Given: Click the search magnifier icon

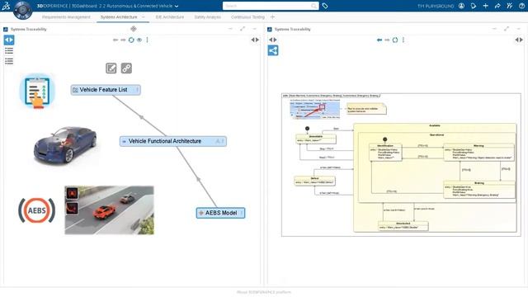Looking at the screenshot, I should click(x=313, y=6).
